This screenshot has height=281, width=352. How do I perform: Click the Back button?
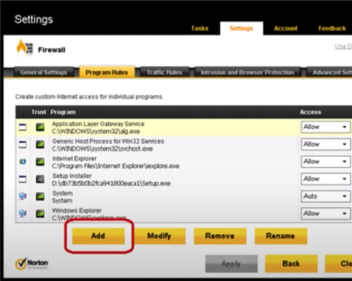tap(291, 264)
